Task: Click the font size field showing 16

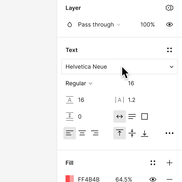Action: pos(131,83)
